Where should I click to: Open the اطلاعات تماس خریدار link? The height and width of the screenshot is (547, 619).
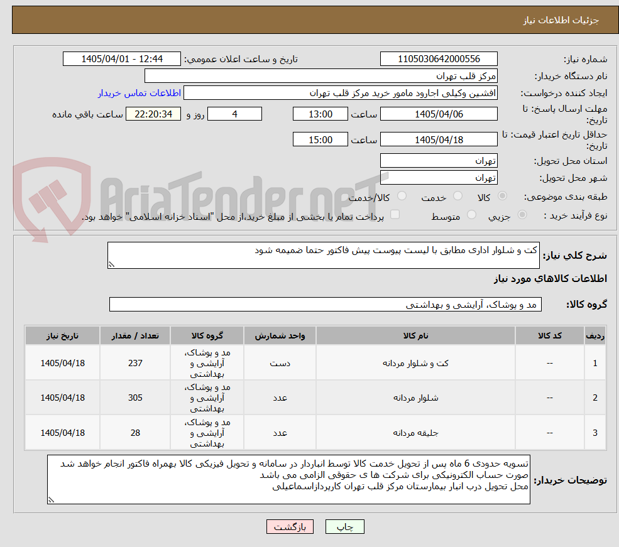coord(140,93)
